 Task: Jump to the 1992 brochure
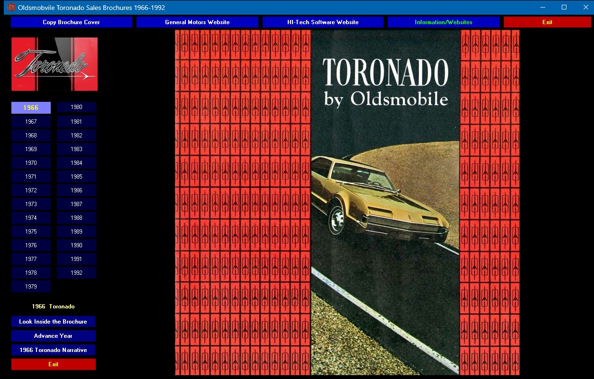pos(76,273)
